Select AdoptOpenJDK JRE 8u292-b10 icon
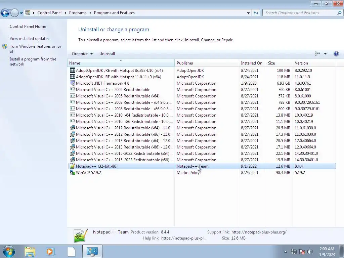Viewport: 344px width, 258px height. [73, 70]
